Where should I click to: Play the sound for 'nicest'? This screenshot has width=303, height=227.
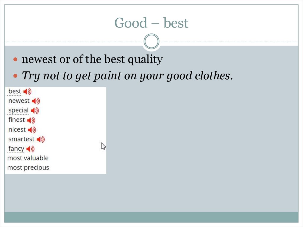tap(32, 130)
